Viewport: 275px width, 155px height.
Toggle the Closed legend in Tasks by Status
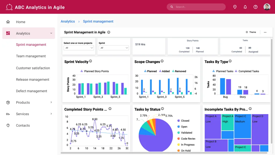tap(183, 121)
